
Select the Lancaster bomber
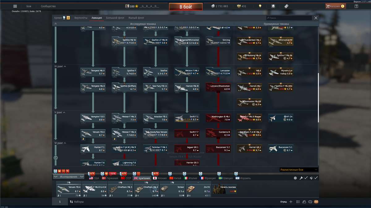click(218, 72)
